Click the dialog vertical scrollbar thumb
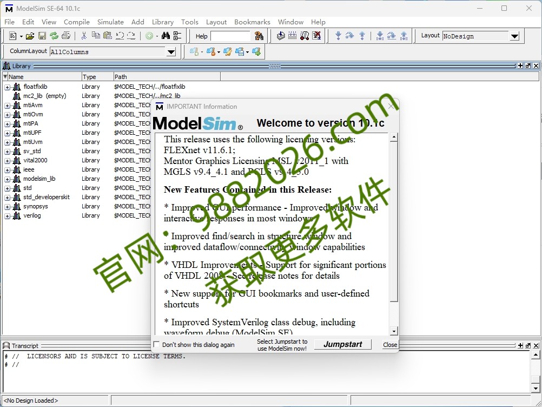542x407 pixels. [x=394, y=221]
